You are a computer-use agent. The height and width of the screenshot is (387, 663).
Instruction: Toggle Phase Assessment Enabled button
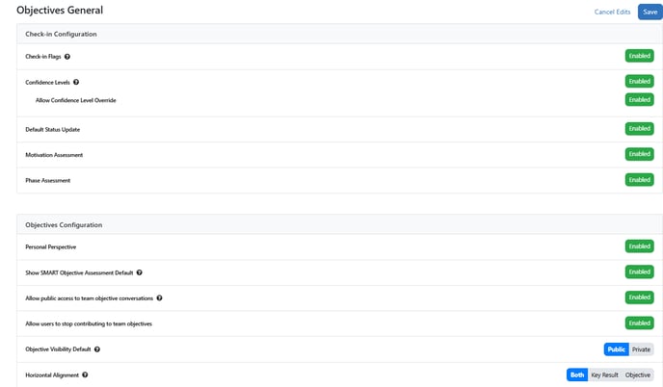tap(639, 180)
